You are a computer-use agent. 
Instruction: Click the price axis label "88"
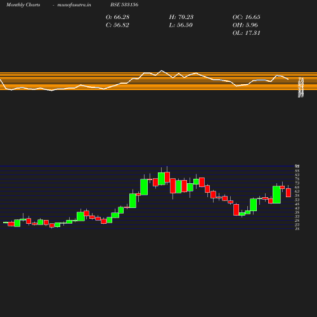click(x=297, y=171)
